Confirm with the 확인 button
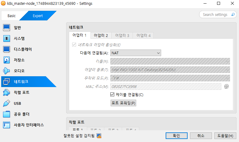The height and width of the screenshot is (142, 239). 176,136
